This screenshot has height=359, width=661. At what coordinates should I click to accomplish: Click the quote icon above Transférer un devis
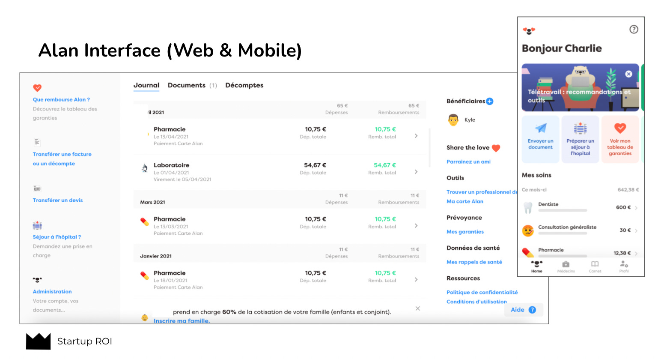[37, 188]
